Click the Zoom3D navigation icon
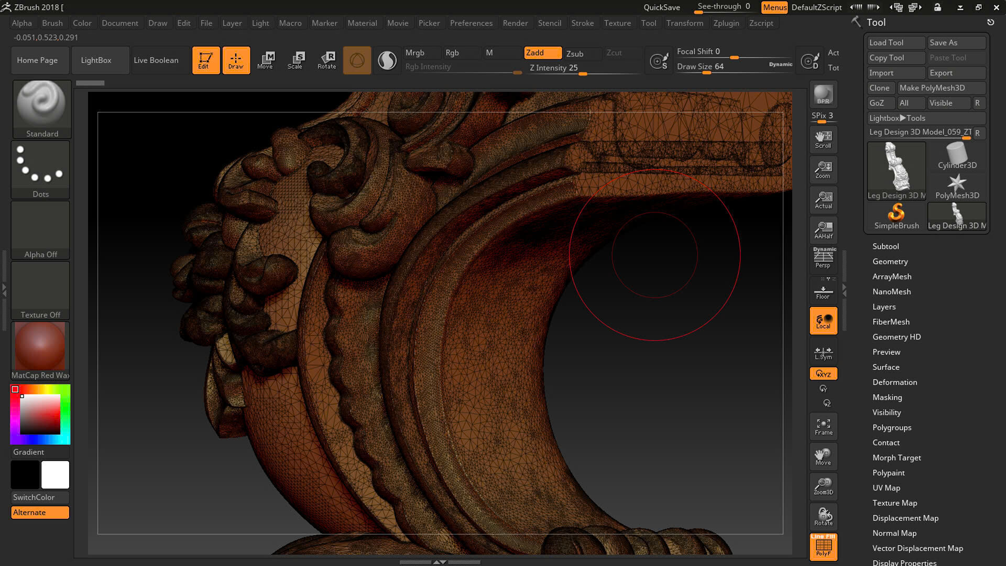Screen dimensions: 1006x566 coord(823,486)
